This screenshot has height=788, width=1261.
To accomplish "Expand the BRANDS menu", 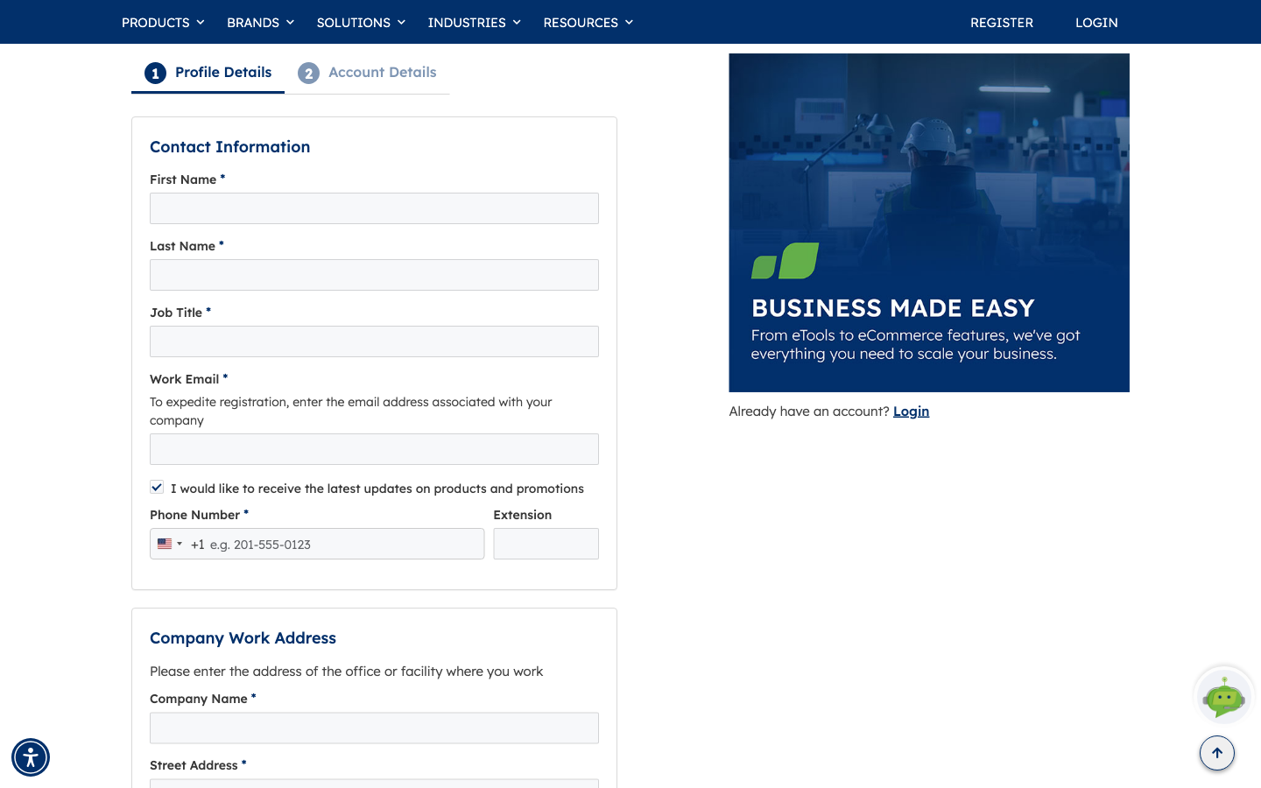I will coord(261,23).
